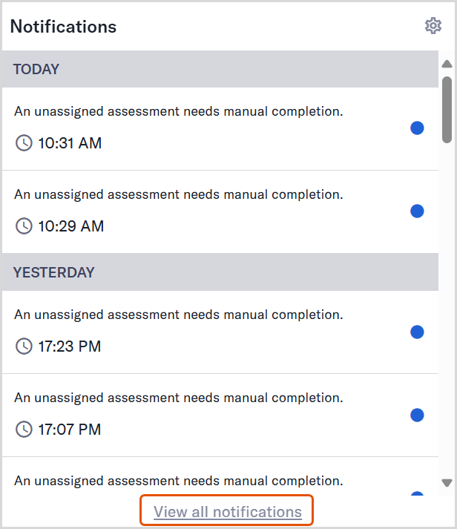The width and height of the screenshot is (457, 529).
Task: Open partially visible bottom assessment notification
Action: click(x=220, y=476)
